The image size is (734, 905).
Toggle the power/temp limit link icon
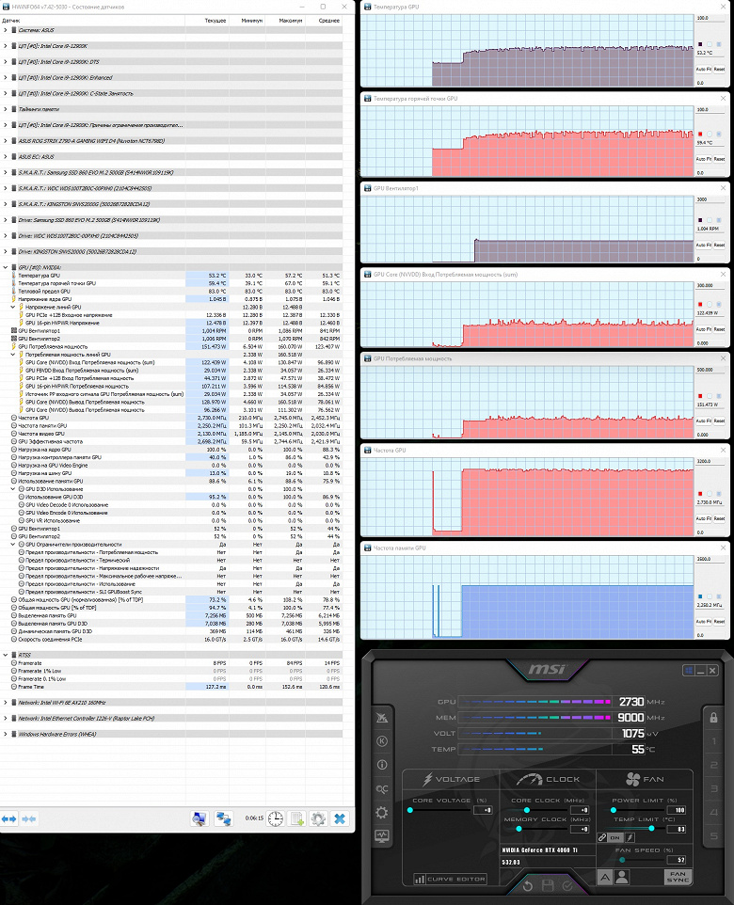coord(601,837)
